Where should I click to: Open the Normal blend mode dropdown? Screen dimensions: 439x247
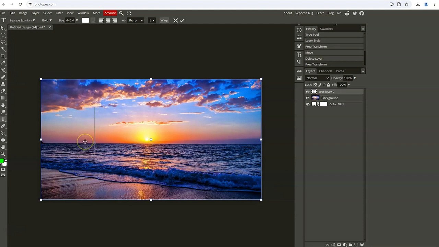317,78
